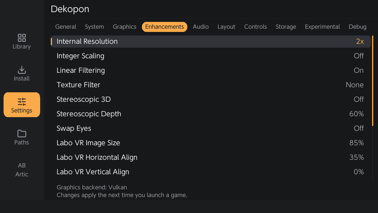Switch to the Graphics tab
Image resolution: width=378 pixels, height=213 pixels.
[124, 27]
